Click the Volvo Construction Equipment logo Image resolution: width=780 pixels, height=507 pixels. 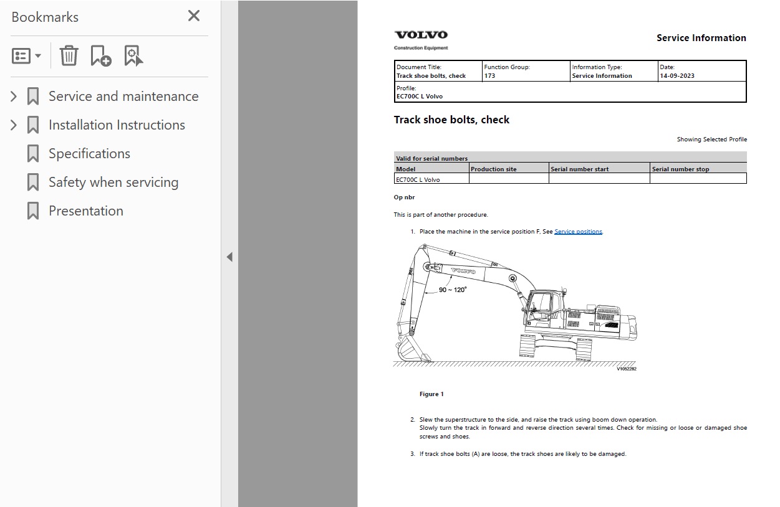(421, 39)
